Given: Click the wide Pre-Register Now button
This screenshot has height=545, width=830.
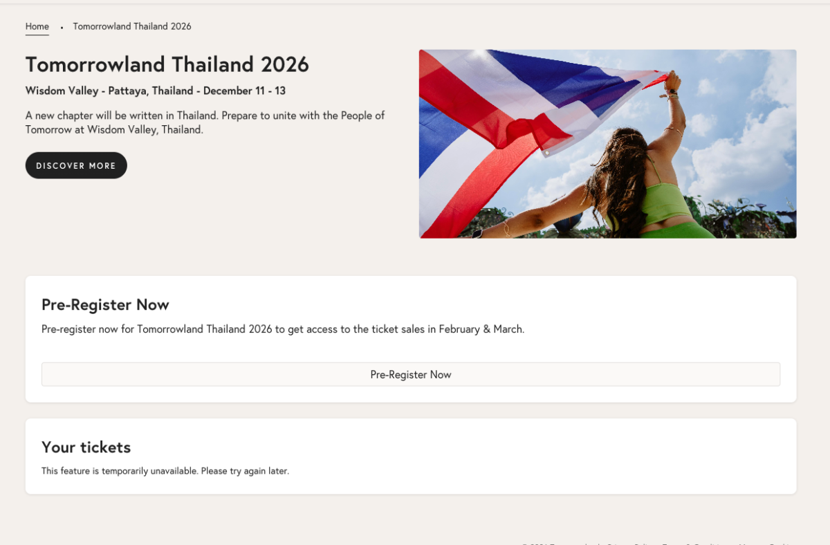Looking at the screenshot, I should (411, 374).
